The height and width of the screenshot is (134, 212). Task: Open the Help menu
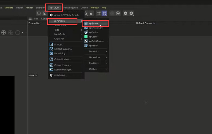[x=104, y=8]
